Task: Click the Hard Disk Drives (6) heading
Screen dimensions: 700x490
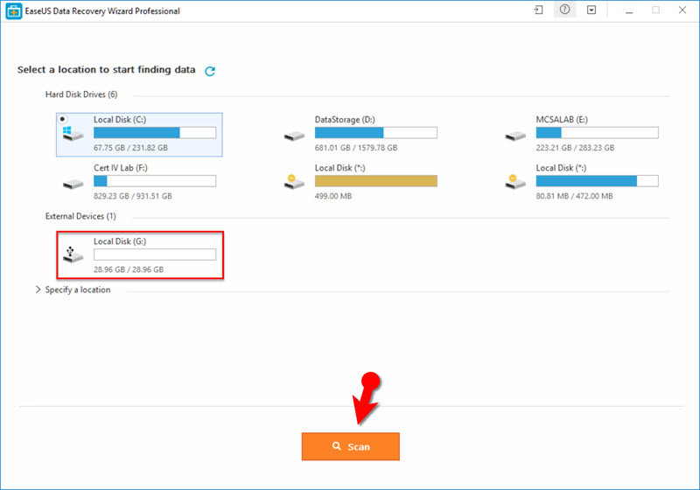Action: pyautogui.click(x=81, y=94)
